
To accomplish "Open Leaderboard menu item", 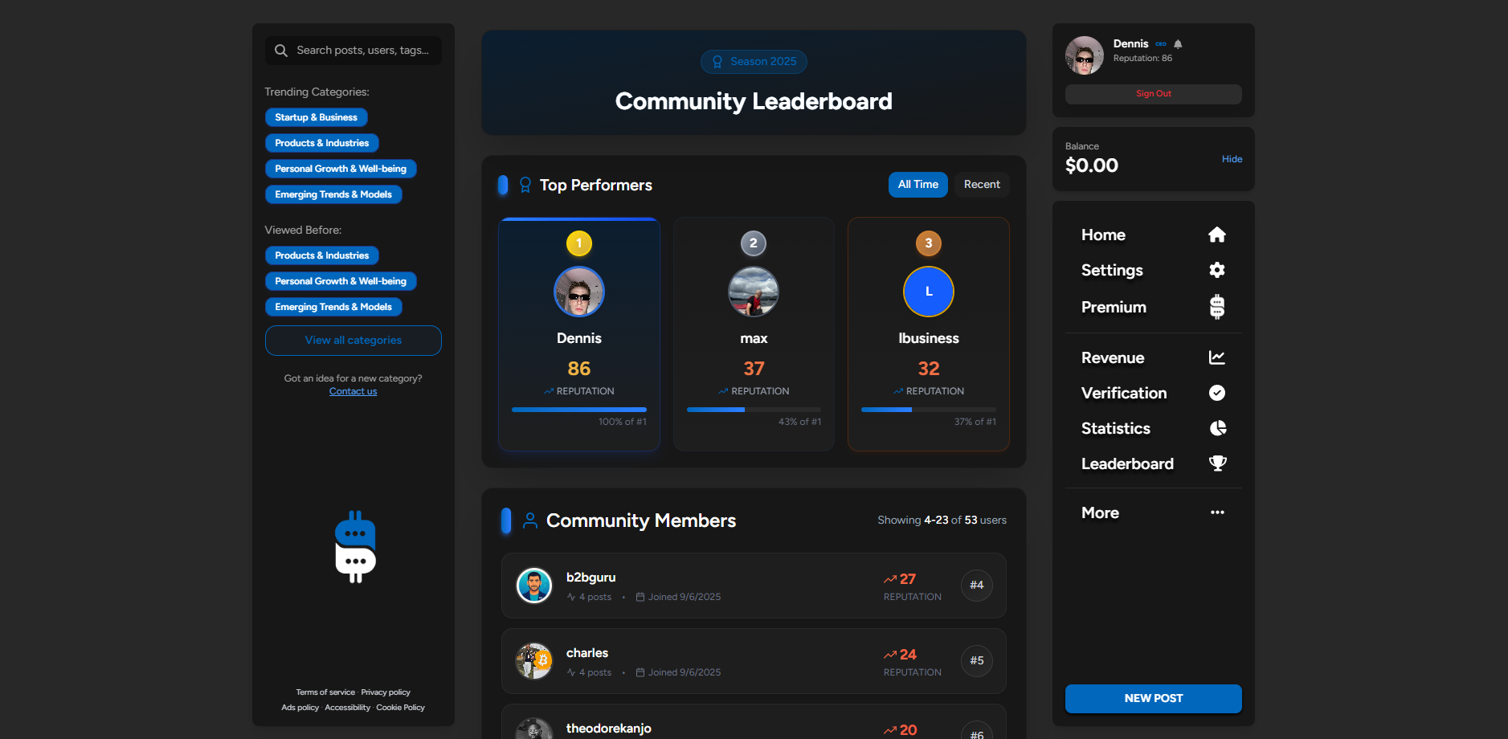I will tap(1154, 463).
